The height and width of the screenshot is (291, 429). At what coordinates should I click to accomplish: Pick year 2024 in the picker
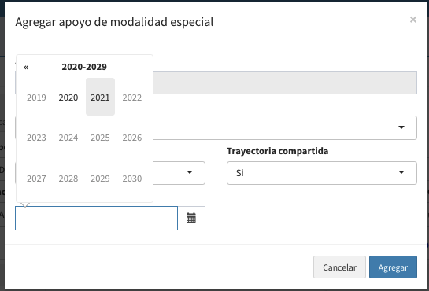click(x=68, y=138)
